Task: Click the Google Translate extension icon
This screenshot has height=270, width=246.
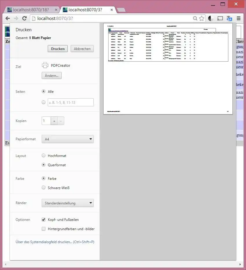Action: [229, 19]
